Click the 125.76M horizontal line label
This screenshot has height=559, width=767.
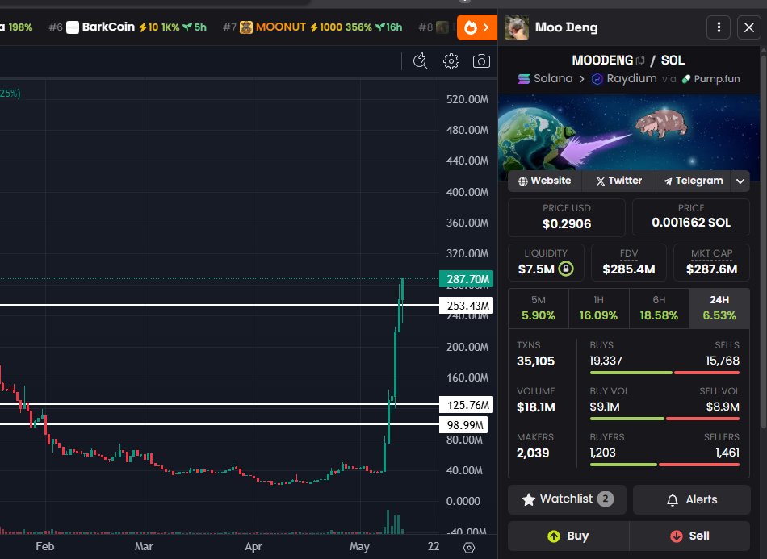coord(467,405)
